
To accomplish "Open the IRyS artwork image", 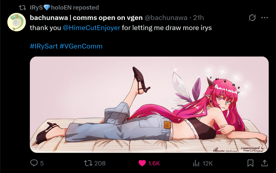I will tap(149, 105).
